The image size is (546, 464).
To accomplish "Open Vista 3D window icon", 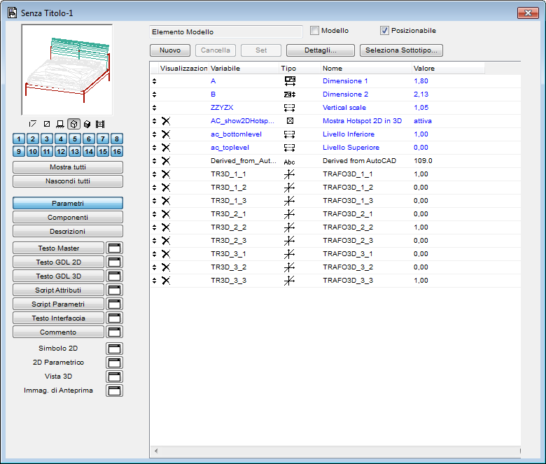I will [x=114, y=377].
